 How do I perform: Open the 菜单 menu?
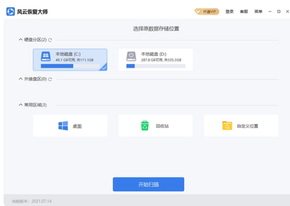(258, 11)
